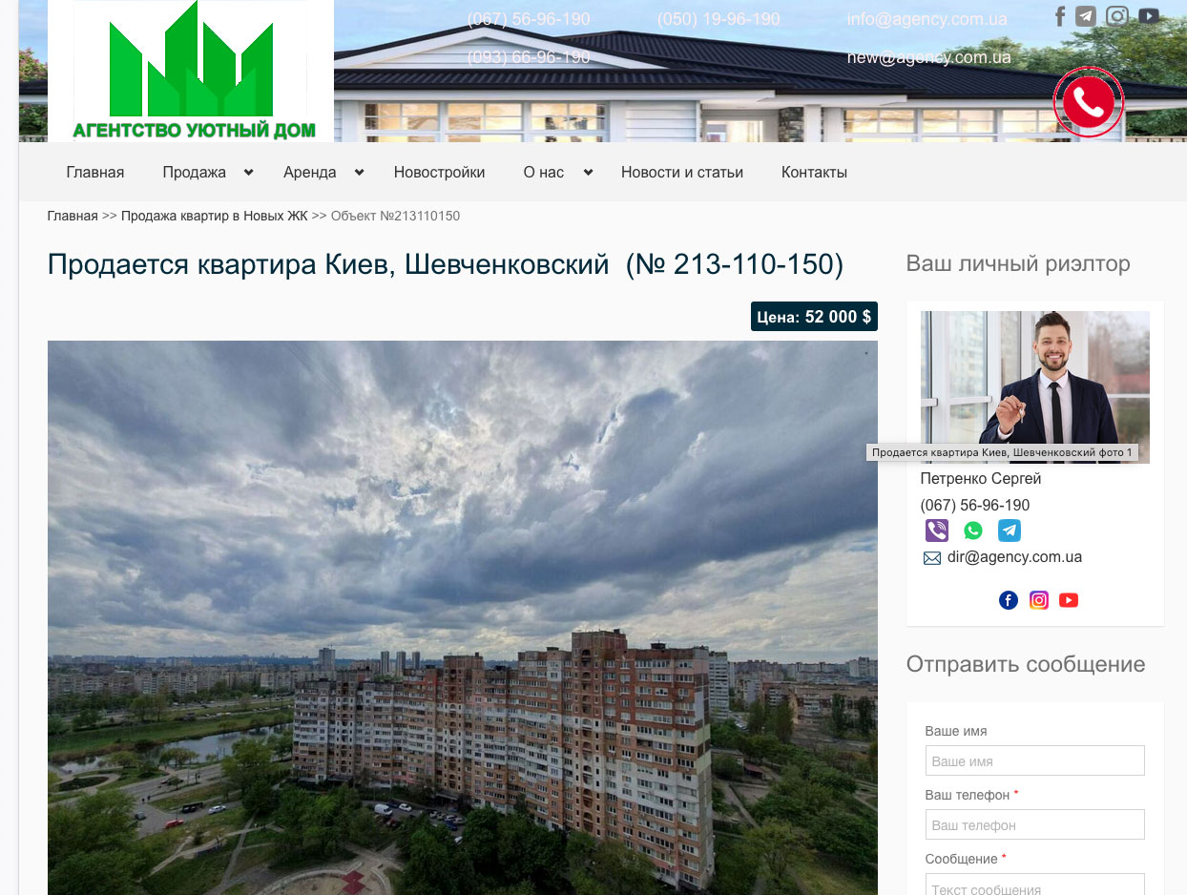
Task: Click the Текст сообщения text area
Action: click(1034, 885)
